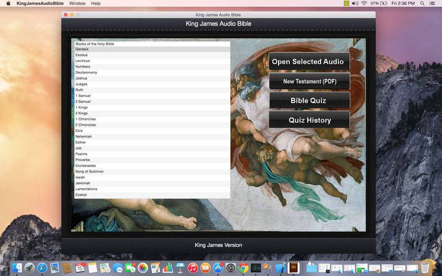Screen dimensions: 442x276
Task: Start the Bible Quiz
Action: (309, 100)
